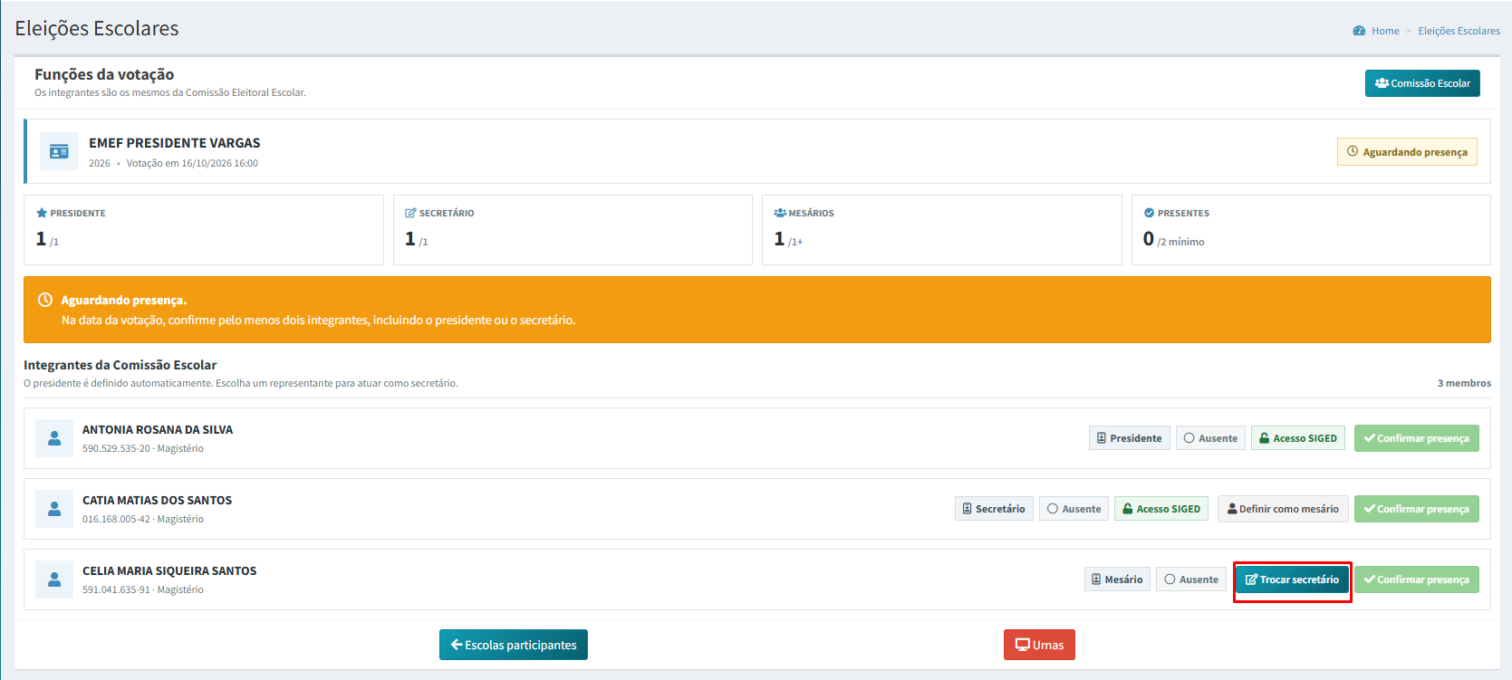
Task: Click the text 'Votação em 16/10/2026 16:00'
Action: [192, 164]
